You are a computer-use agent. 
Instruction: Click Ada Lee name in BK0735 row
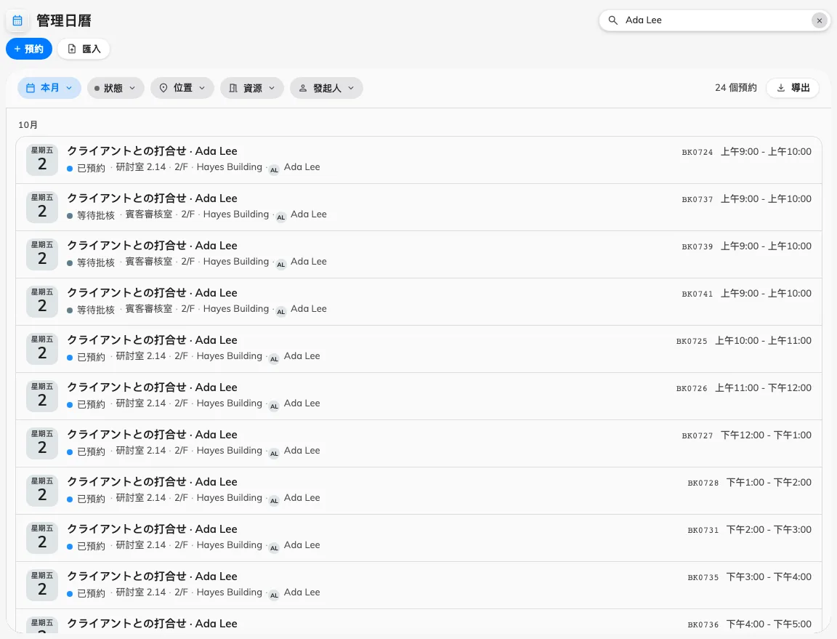click(302, 592)
